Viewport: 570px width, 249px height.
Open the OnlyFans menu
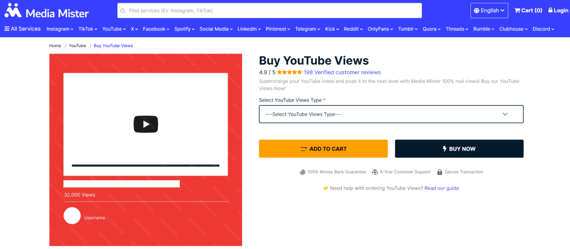380,29
